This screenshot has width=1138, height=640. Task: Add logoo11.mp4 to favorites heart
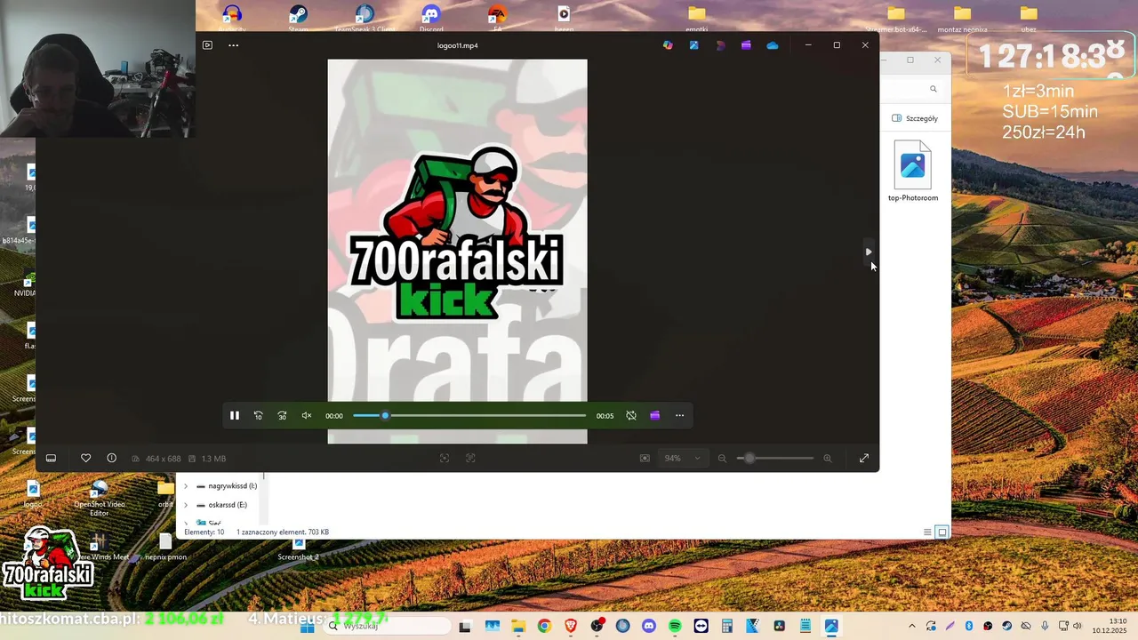point(85,458)
